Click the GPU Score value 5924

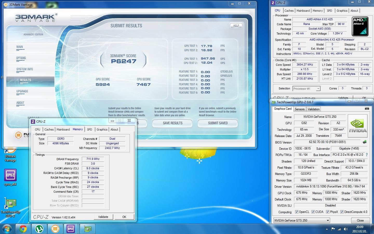coord(103,84)
